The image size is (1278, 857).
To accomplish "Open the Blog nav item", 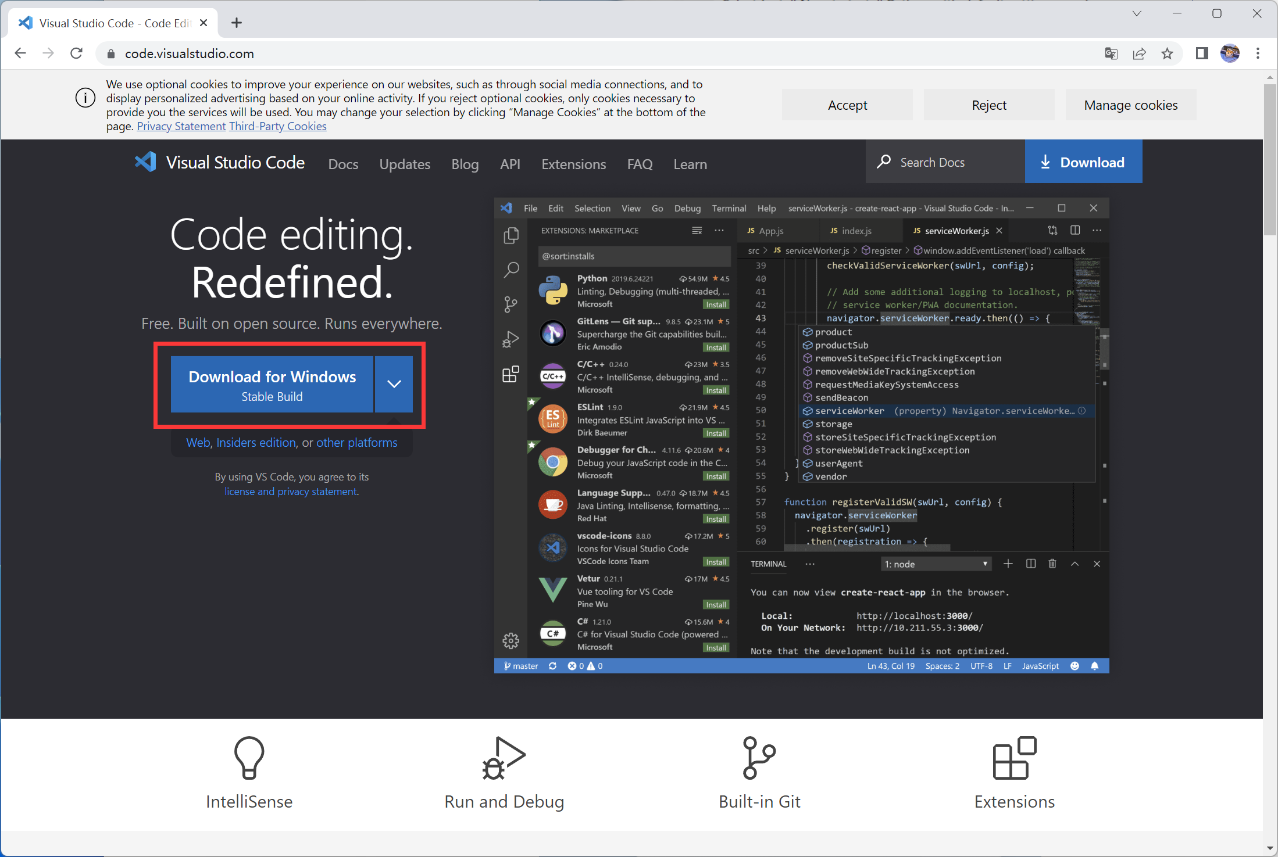I will point(465,164).
